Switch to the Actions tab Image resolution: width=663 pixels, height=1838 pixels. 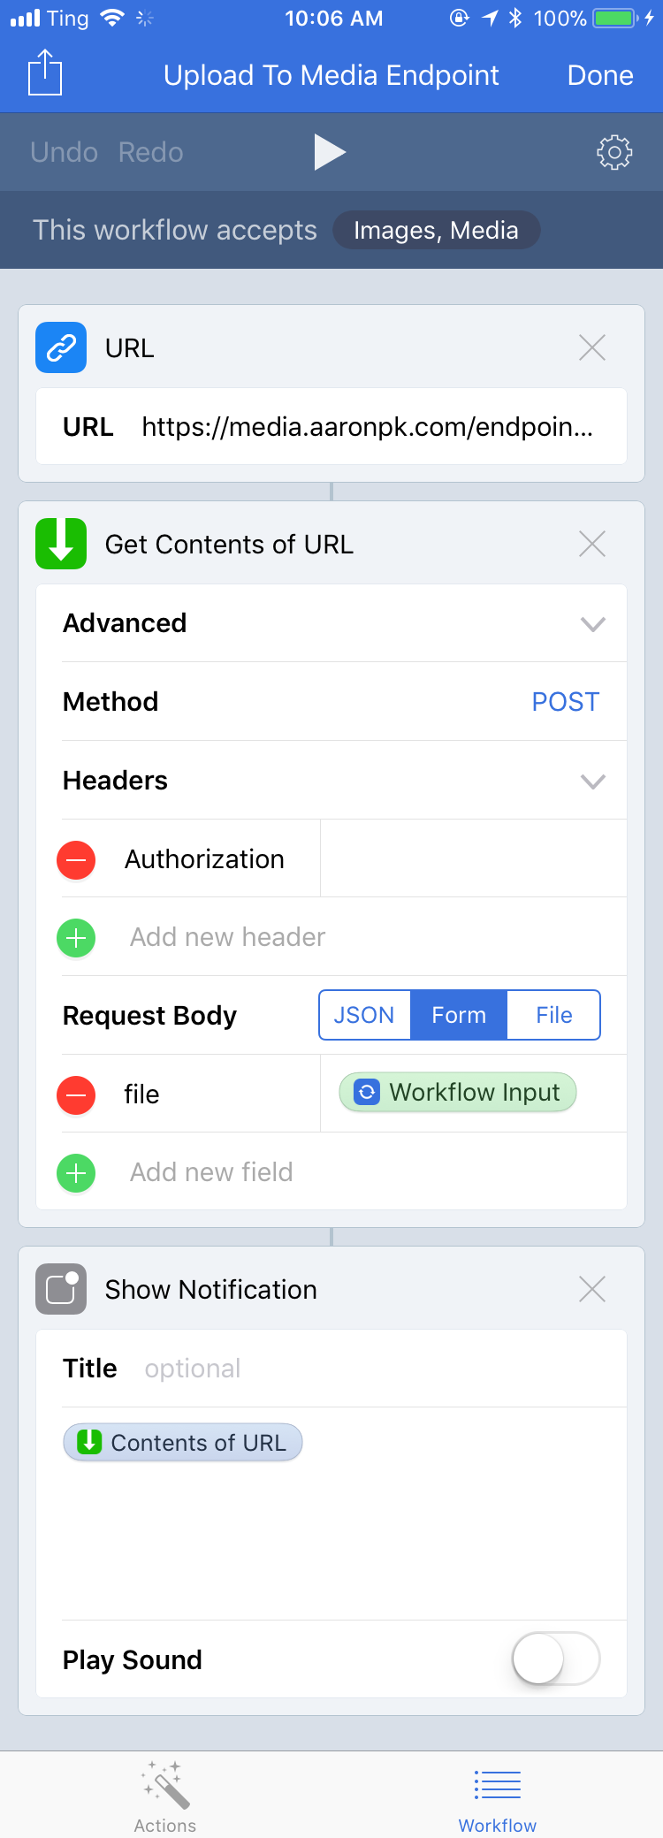pyautogui.click(x=165, y=1796)
